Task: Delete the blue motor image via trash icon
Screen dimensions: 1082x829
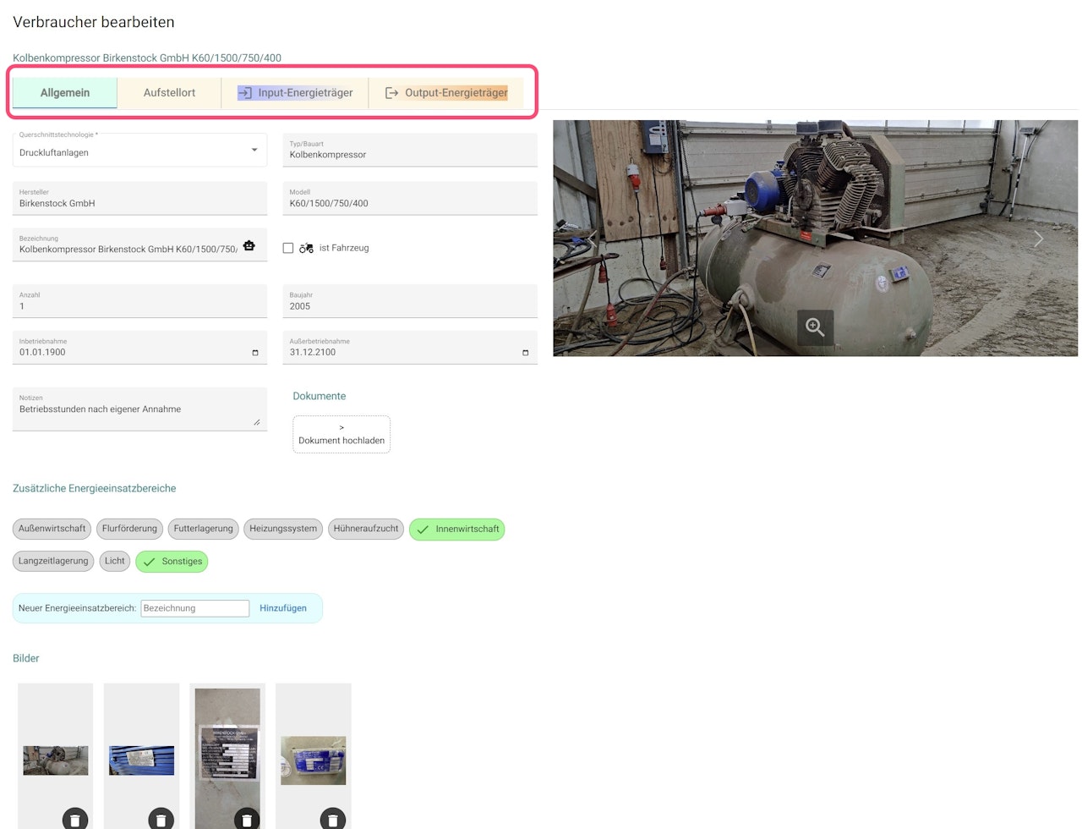Action: 161,819
